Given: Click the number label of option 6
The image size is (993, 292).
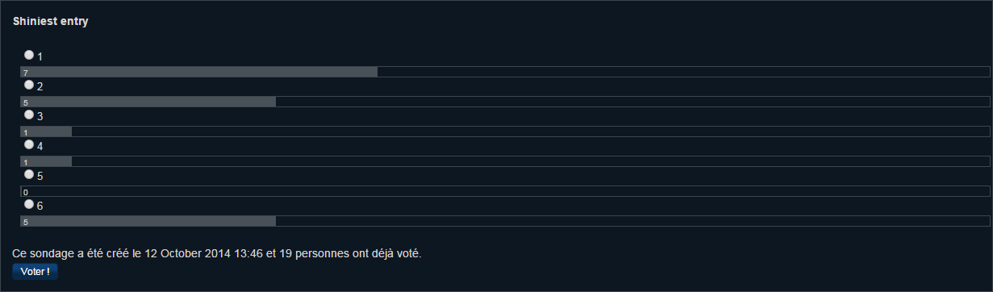Looking at the screenshot, I should tap(40, 206).
